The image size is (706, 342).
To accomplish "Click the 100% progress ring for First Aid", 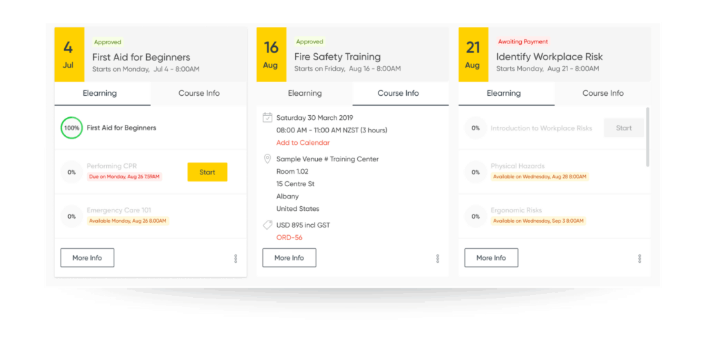I will [x=72, y=128].
